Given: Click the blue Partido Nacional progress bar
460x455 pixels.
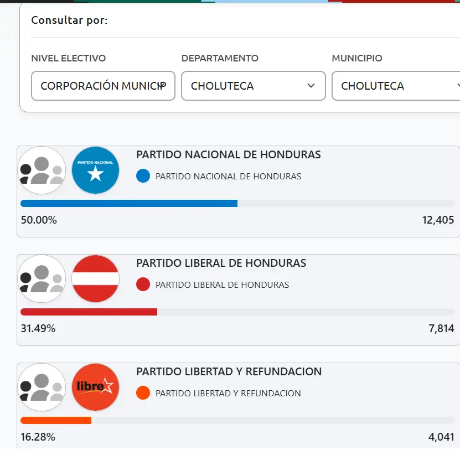Looking at the screenshot, I should point(129,203).
